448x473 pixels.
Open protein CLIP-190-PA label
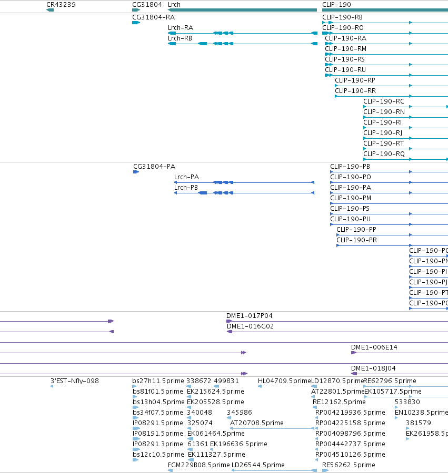(351, 188)
